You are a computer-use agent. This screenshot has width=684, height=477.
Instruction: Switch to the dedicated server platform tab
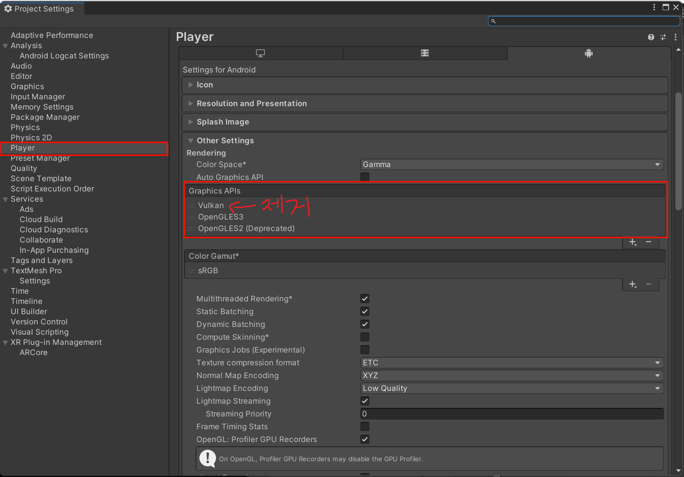tap(425, 53)
